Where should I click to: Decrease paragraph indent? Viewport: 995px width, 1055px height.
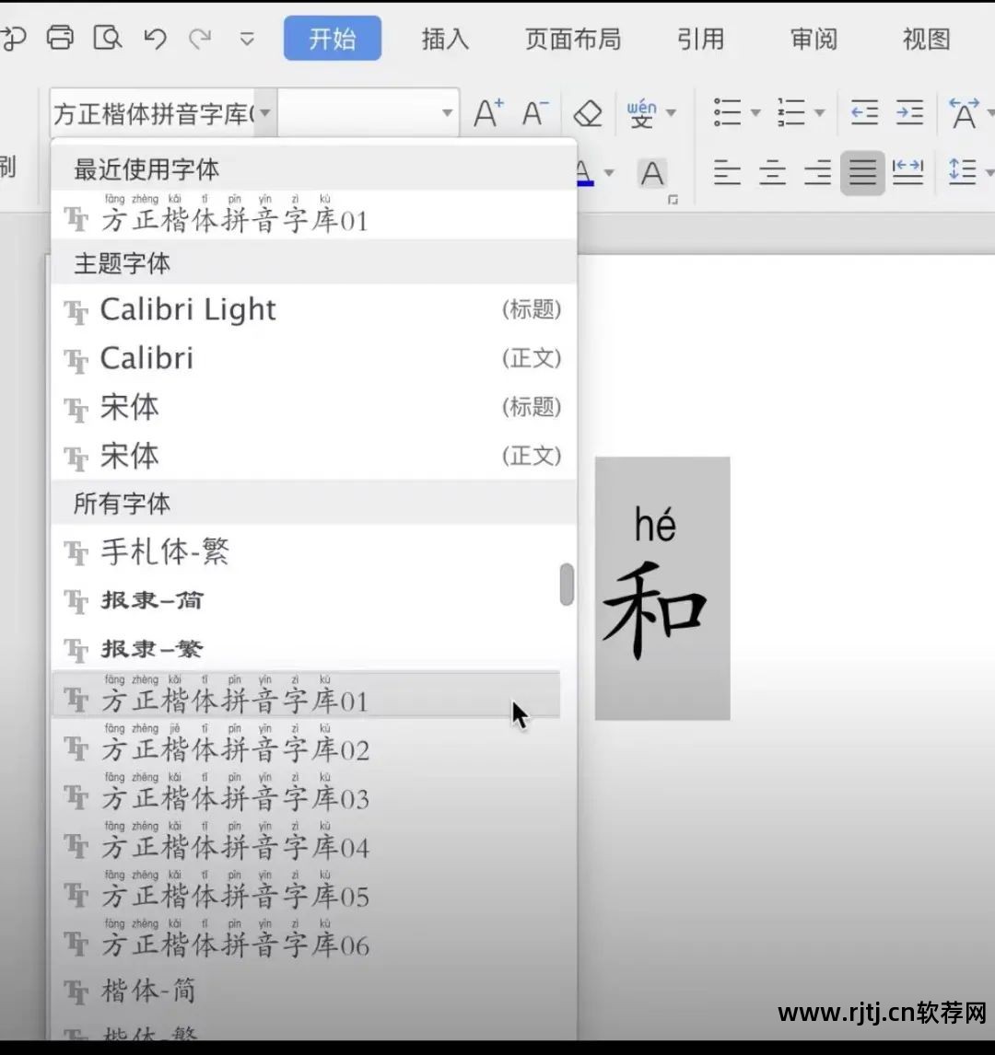pos(864,112)
